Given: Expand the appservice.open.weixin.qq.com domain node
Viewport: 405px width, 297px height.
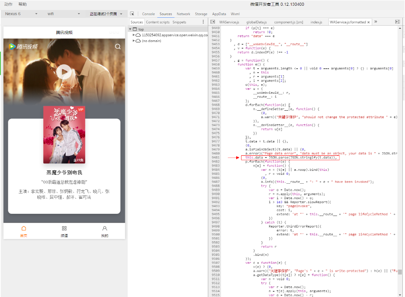Looking at the screenshot, I should click(133, 35).
